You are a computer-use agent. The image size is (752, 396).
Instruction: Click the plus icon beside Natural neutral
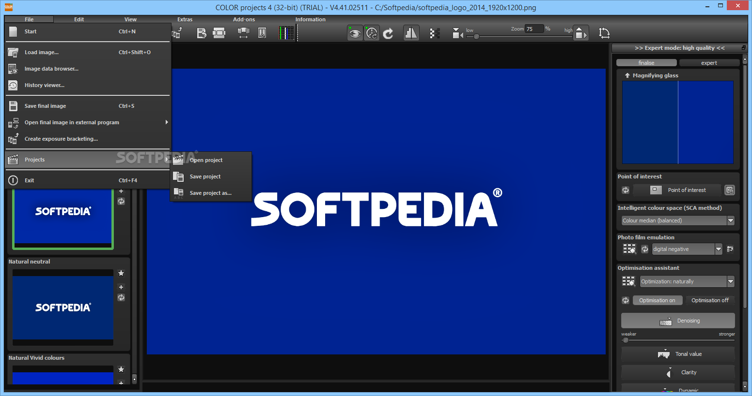pos(121,287)
